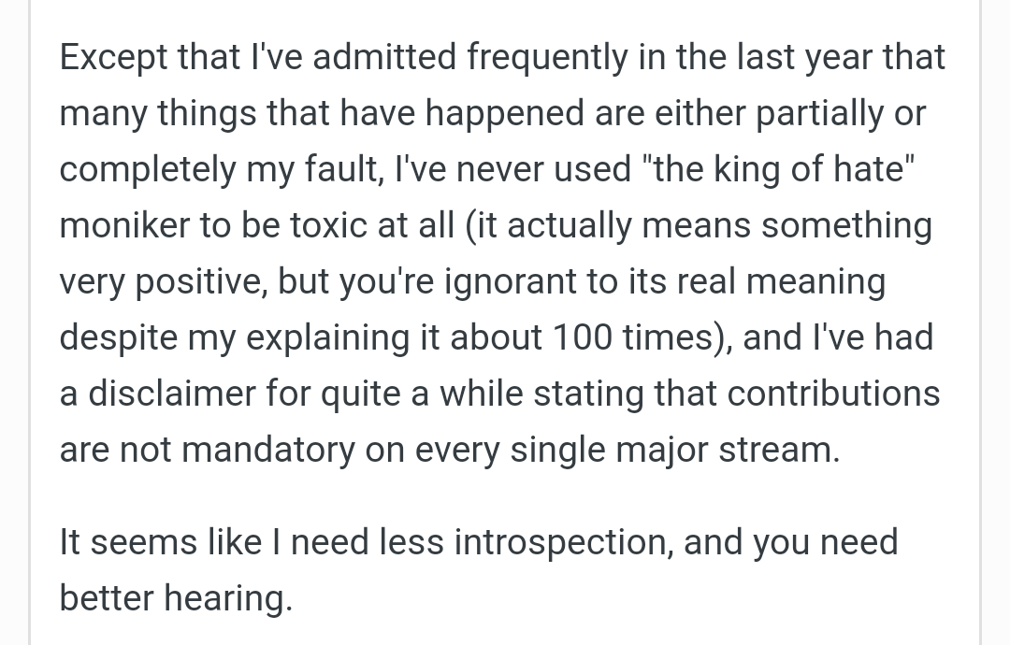Viewport: 1010px width, 645px height.
Task: Click the word "completely" in third line
Action: point(148,170)
